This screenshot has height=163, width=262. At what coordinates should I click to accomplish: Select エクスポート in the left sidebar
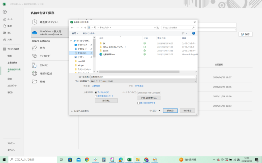(x=12, y=85)
